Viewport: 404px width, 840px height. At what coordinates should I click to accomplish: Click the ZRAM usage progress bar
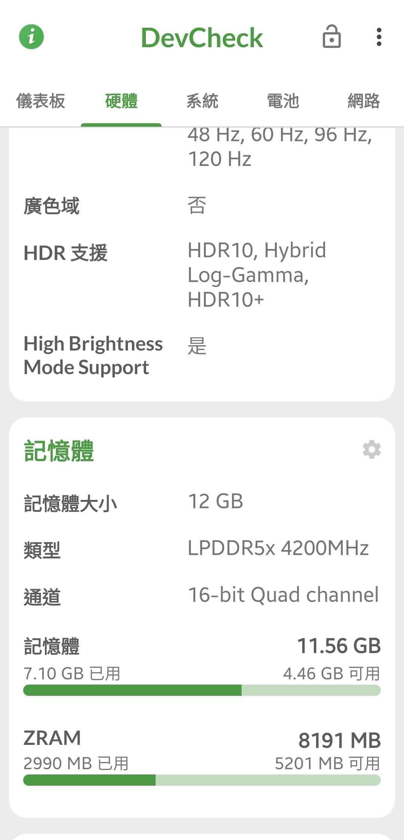[202, 780]
